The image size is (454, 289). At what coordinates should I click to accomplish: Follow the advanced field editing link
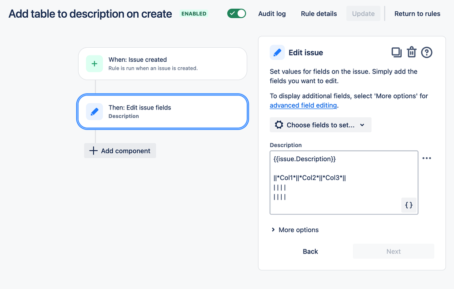tap(303, 105)
